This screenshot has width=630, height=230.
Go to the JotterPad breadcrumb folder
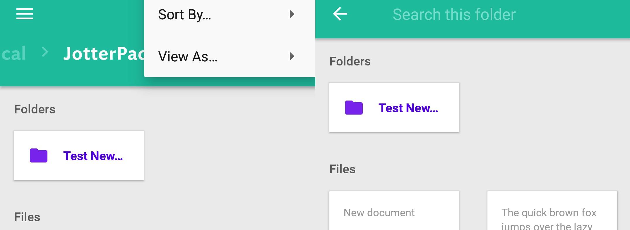(104, 53)
